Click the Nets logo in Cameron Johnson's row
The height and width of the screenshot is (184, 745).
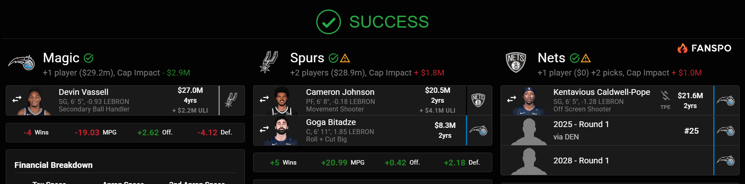(x=478, y=100)
